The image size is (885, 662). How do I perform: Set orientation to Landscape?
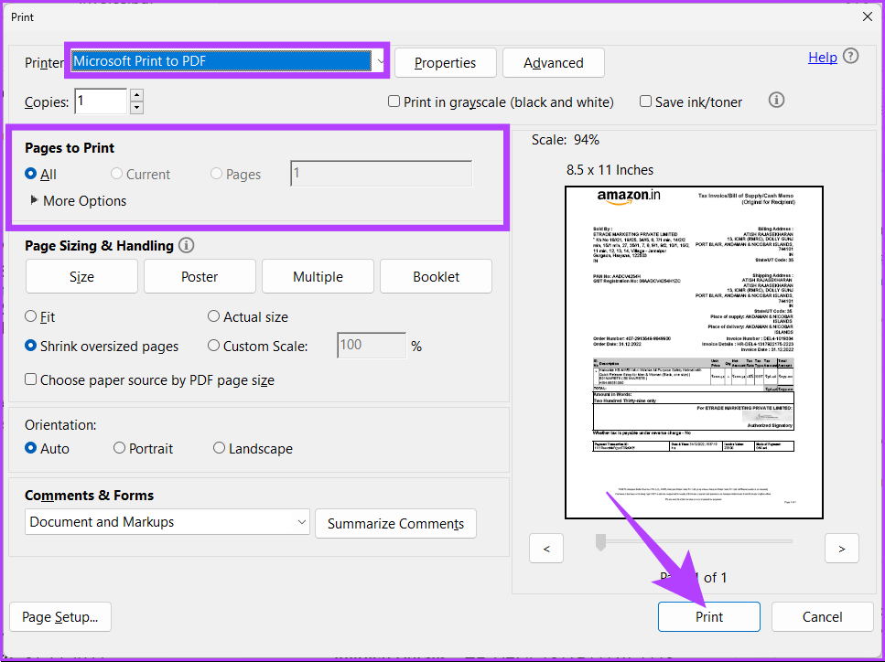pyautogui.click(x=219, y=448)
